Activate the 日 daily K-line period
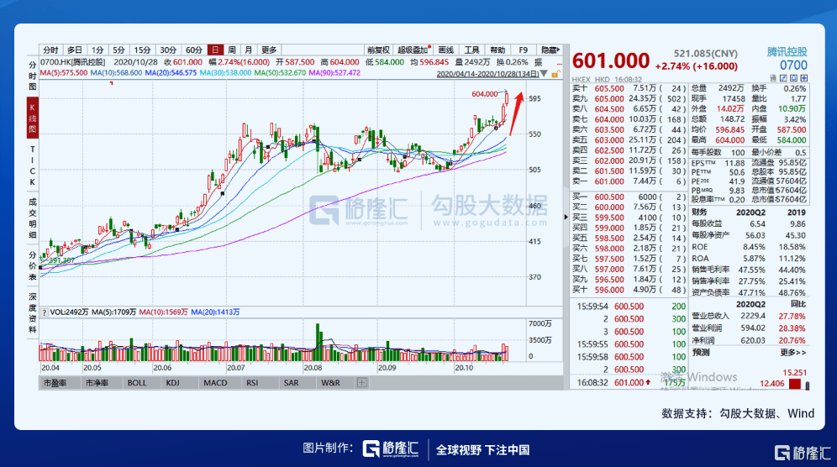 point(215,50)
